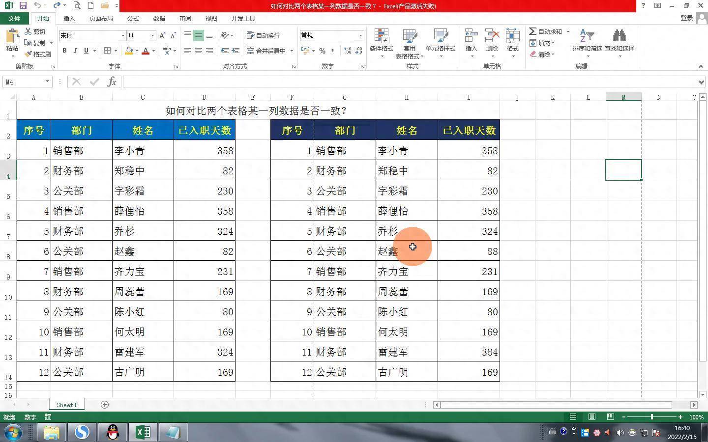The image size is (708, 442).
Task: Click Find and Select binoculars icon
Action: coord(619,37)
